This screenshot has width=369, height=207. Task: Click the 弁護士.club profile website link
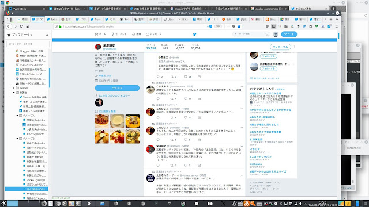click(x=105, y=76)
